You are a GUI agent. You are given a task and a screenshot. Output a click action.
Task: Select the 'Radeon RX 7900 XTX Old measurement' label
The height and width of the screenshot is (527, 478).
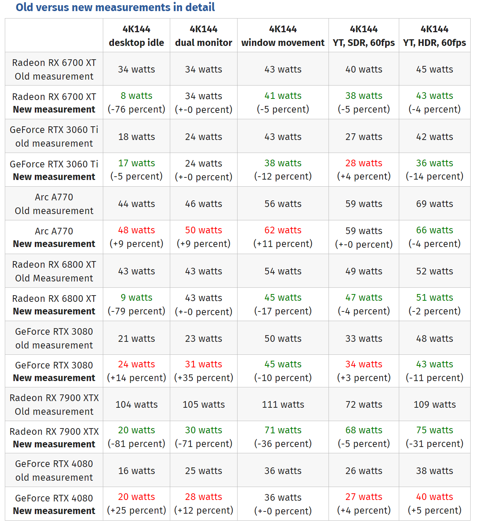pos(54,404)
